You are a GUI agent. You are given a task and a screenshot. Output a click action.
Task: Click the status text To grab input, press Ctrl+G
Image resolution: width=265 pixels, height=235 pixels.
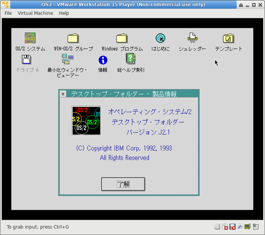tap(38, 227)
